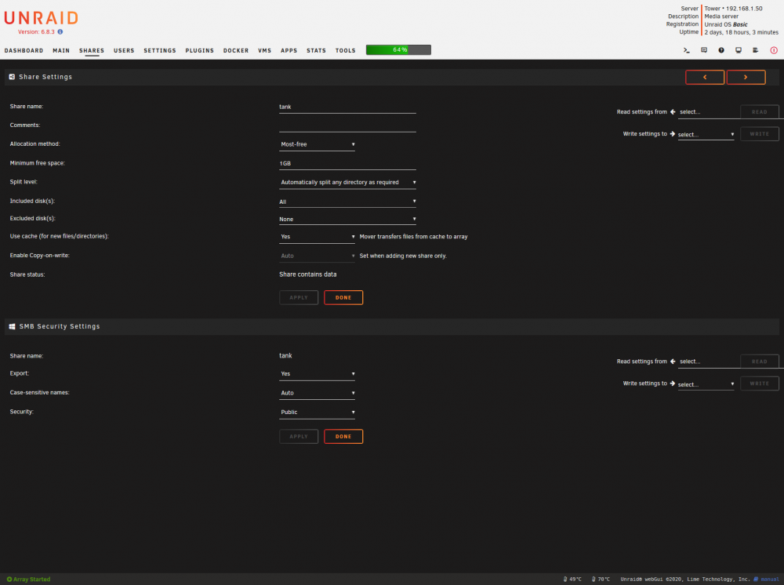This screenshot has width=784, height=585.
Task: Go to next share with right arrow
Action: (746, 77)
